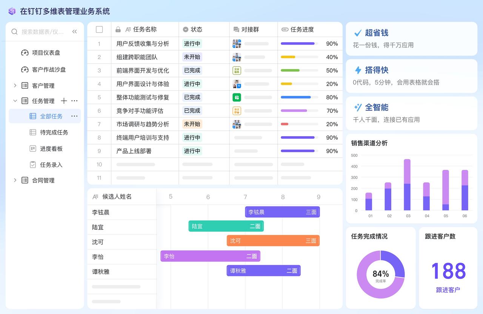
Task: Open the 超省钱 feature card
Action: [x=412, y=39]
